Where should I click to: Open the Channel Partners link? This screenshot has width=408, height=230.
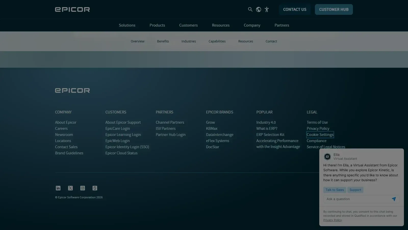click(170, 122)
